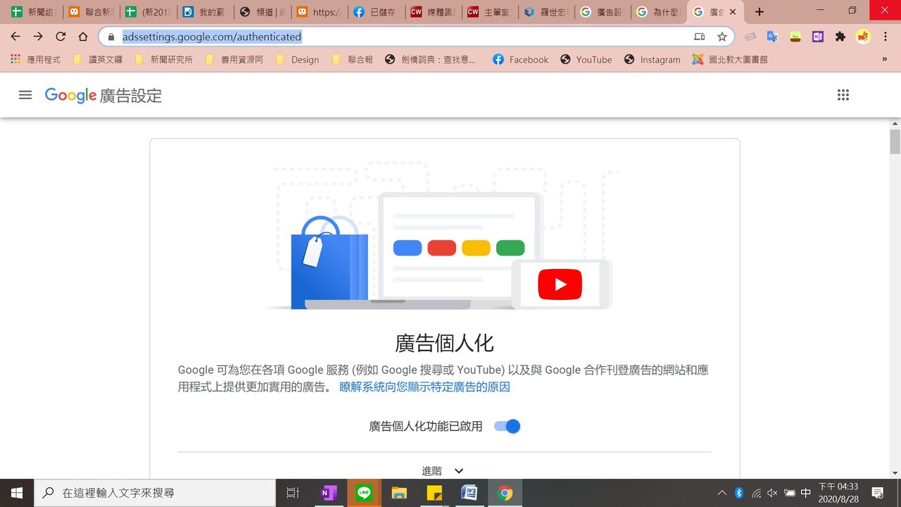Click the battery tray icon
The image size is (901, 507).
point(790,493)
